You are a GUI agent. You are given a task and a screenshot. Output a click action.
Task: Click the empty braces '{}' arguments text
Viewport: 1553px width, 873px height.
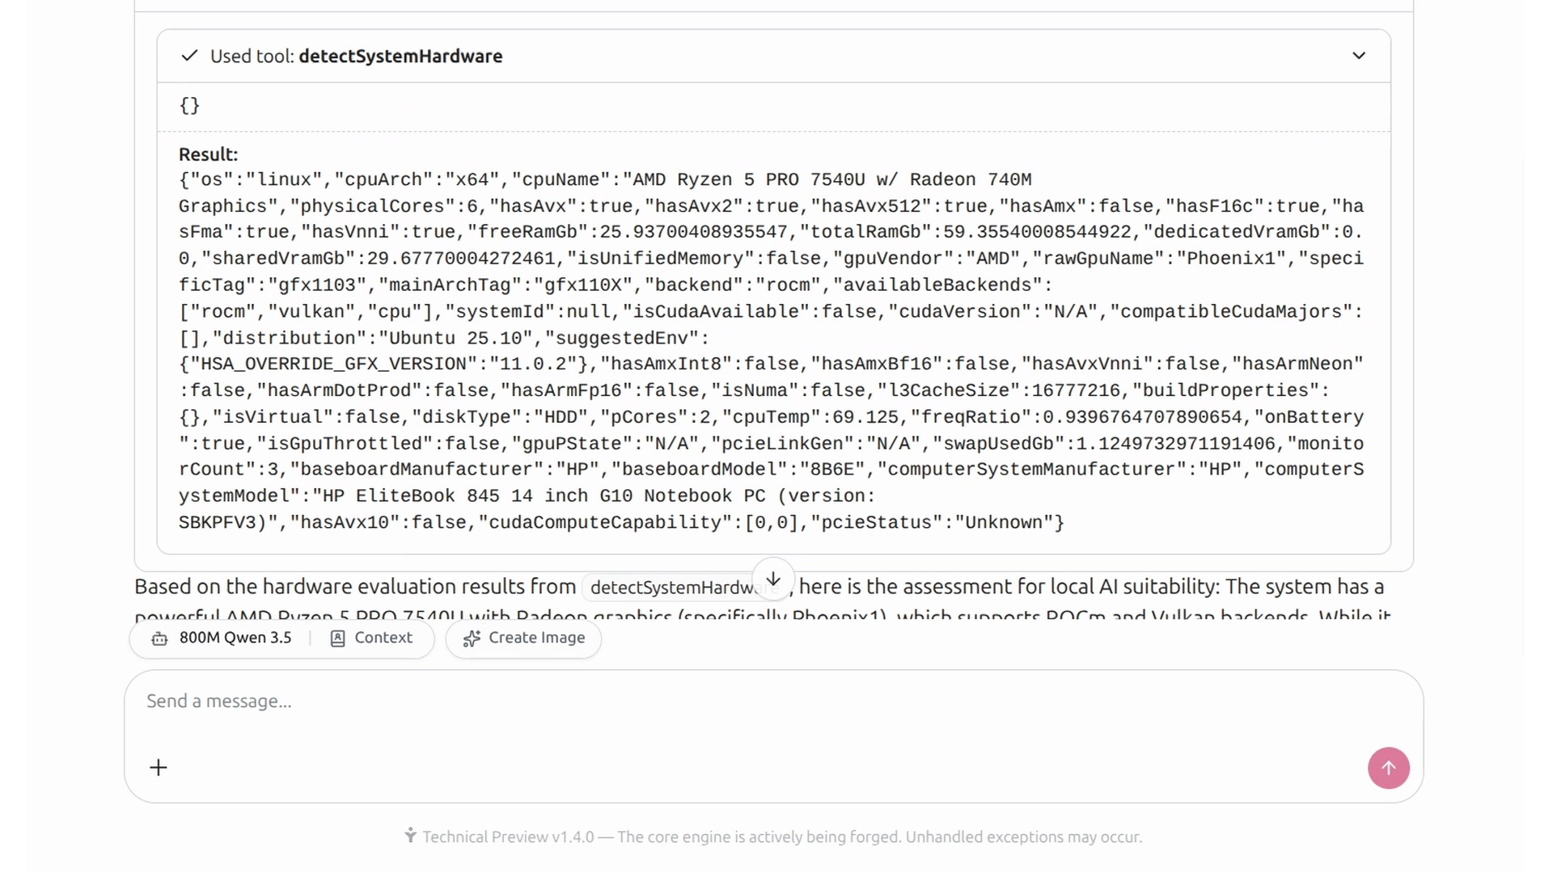189,106
